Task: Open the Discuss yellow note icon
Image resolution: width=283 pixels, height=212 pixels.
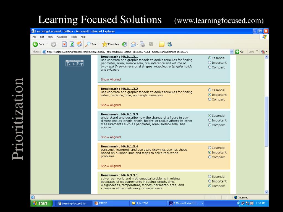Action: pyautogui.click(x=162, y=44)
